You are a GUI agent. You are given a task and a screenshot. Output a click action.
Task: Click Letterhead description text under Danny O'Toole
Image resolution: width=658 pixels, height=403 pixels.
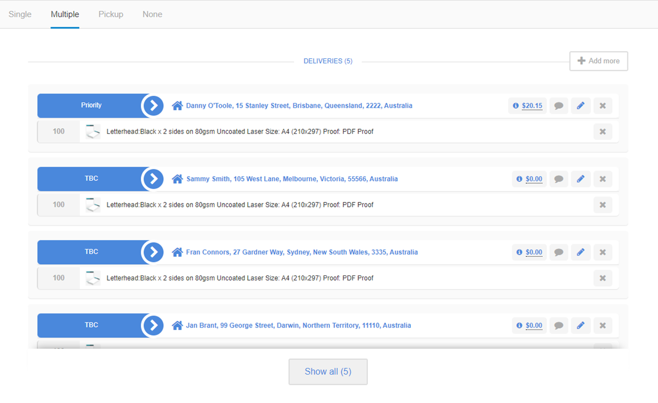click(240, 131)
